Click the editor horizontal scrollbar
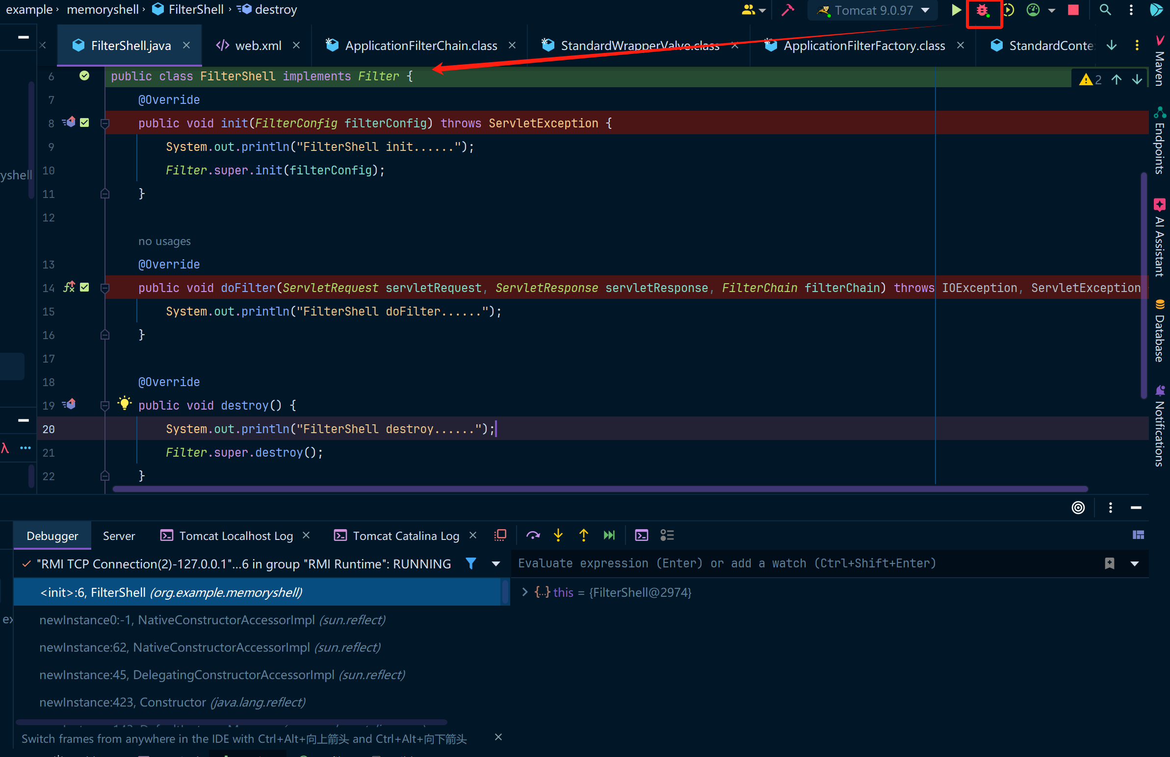1170x757 pixels. (x=600, y=489)
